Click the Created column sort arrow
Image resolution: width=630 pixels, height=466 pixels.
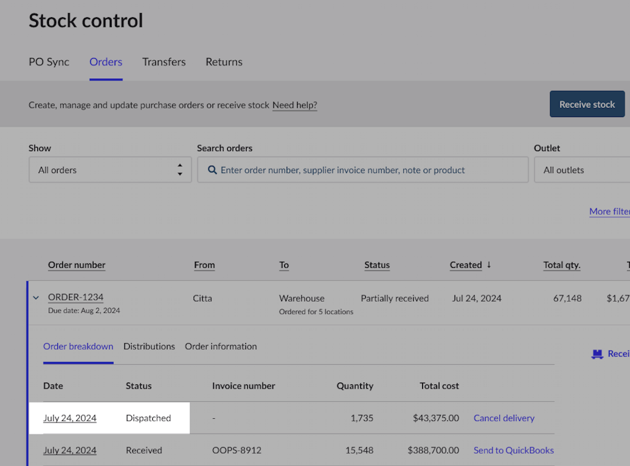click(489, 265)
